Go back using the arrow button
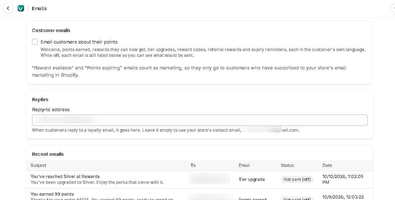 (8, 8)
